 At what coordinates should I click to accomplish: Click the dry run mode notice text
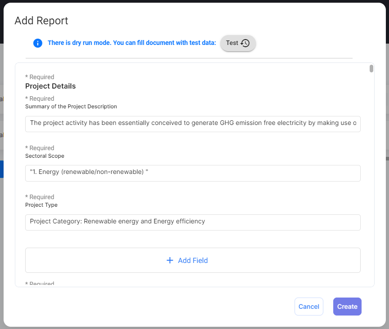coord(132,43)
